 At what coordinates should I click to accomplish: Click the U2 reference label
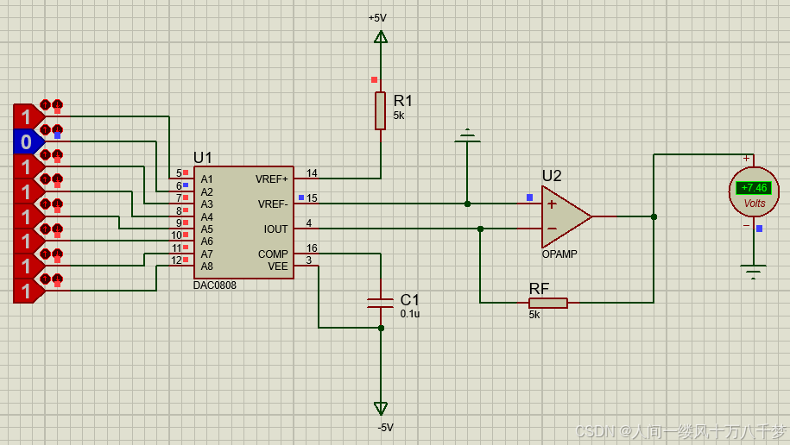552,176
